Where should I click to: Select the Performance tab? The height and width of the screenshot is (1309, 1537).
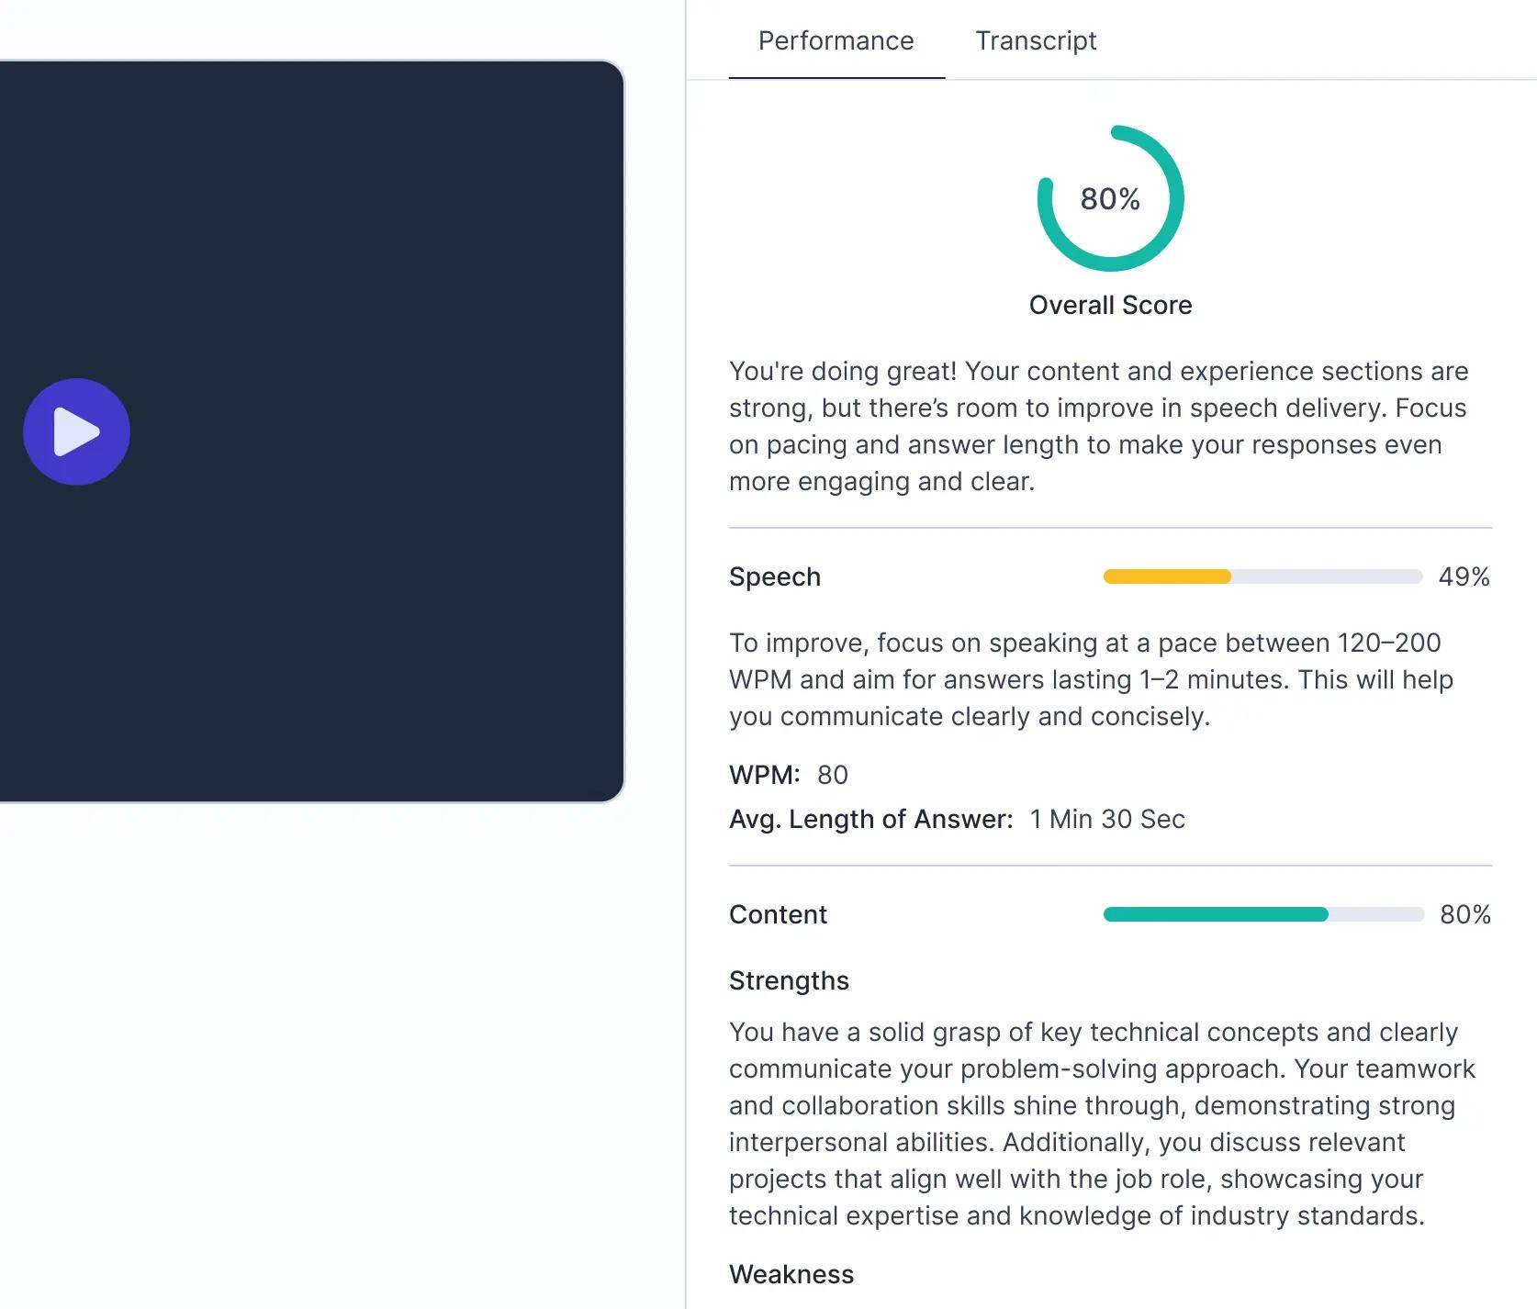click(x=835, y=41)
